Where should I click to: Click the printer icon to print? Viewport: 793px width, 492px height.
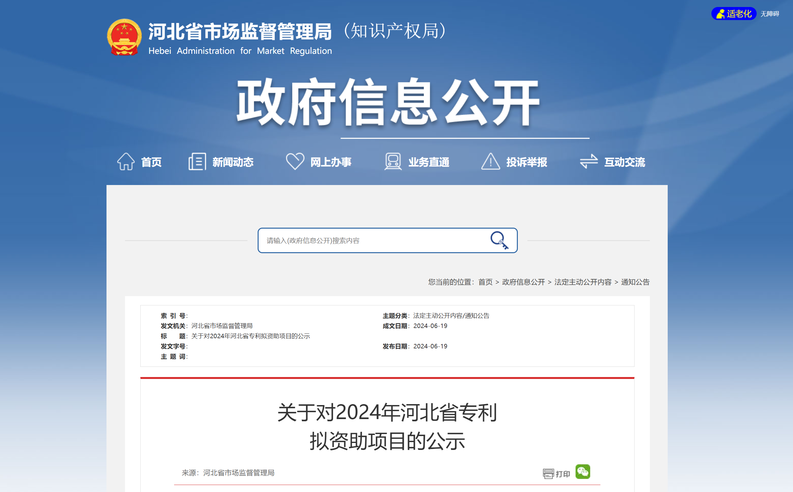[x=548, y=474]
